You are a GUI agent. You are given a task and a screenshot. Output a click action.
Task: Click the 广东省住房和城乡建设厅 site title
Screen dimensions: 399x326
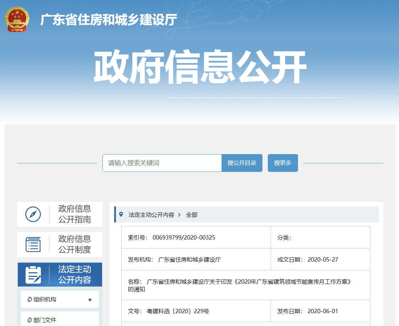109,20
